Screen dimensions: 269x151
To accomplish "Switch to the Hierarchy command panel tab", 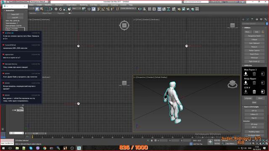I will pos(252,19).
